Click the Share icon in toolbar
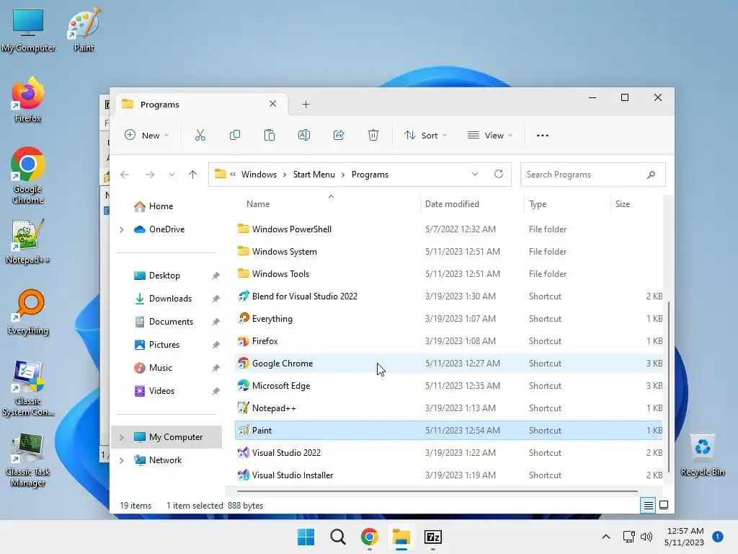Viewport: 738px width, 554px height. point(339,135)
